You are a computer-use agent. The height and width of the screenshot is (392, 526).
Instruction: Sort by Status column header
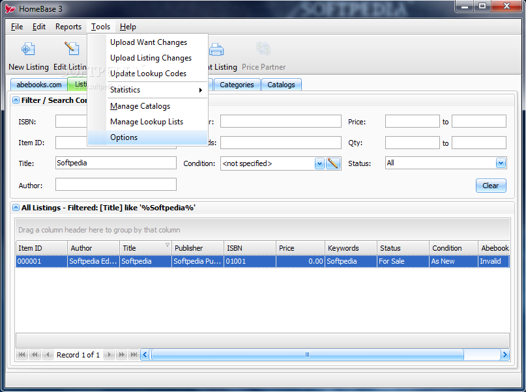click(403, 248)
